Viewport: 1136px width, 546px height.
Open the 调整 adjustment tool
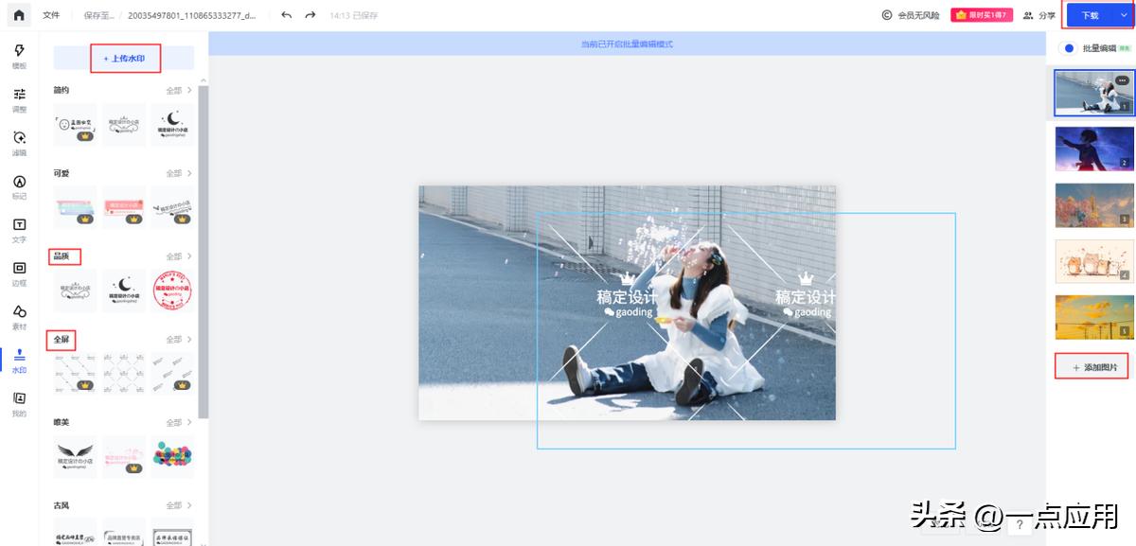(19, 99)
